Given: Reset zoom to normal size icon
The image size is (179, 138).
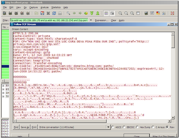Looking at the screenshot, I should (x=132, y=13).
